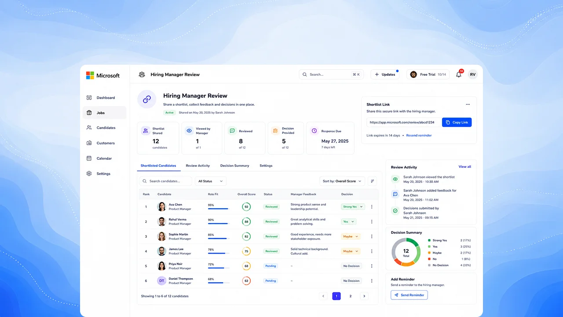The height and width of the screenshot is (317, 563).
Task: Open row actions menu for Daniel Thompson
Action: 372,280
